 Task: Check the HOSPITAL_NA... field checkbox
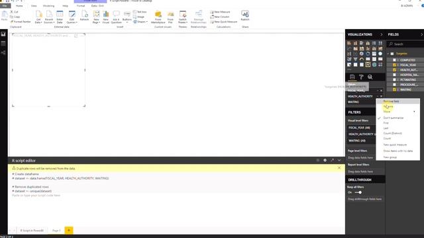click(394, 75)
